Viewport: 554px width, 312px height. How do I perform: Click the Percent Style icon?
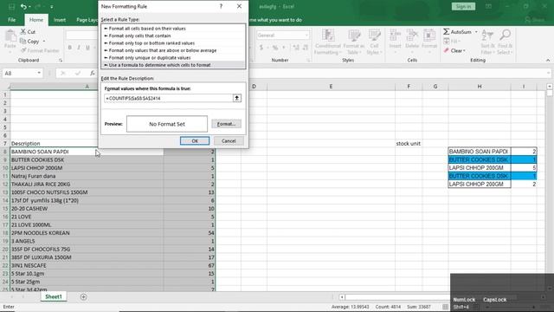tap(275, 48)
